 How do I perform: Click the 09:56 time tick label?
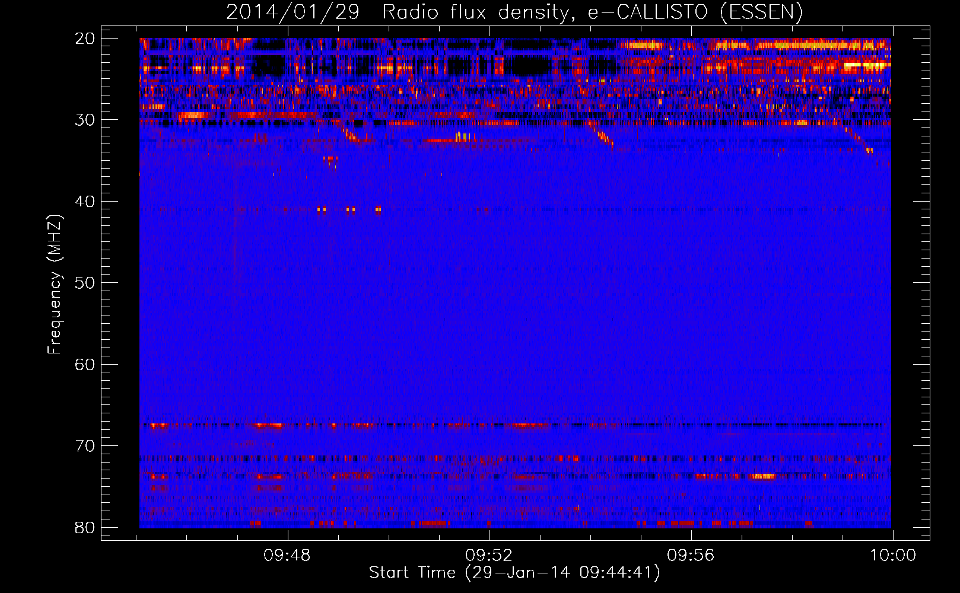pyautogui.click(x=691, y=556)
